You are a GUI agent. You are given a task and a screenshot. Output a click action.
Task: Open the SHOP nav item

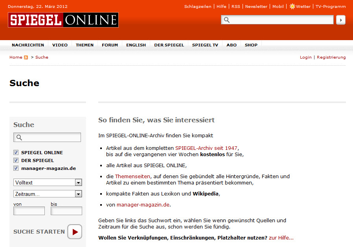[251, 45]
